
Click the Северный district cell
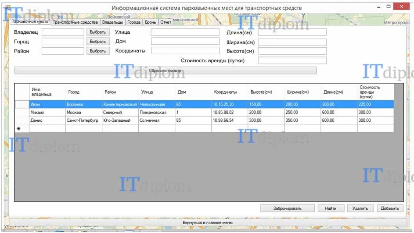click(120, 112)
